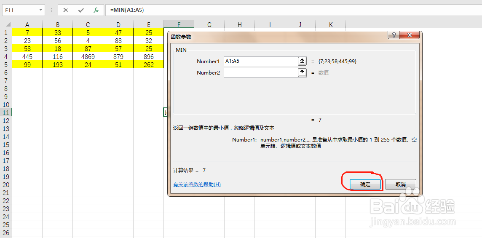Select cell D4 containing 879
The height and width of the screenshot is (238, 482).
coord(118,56)
